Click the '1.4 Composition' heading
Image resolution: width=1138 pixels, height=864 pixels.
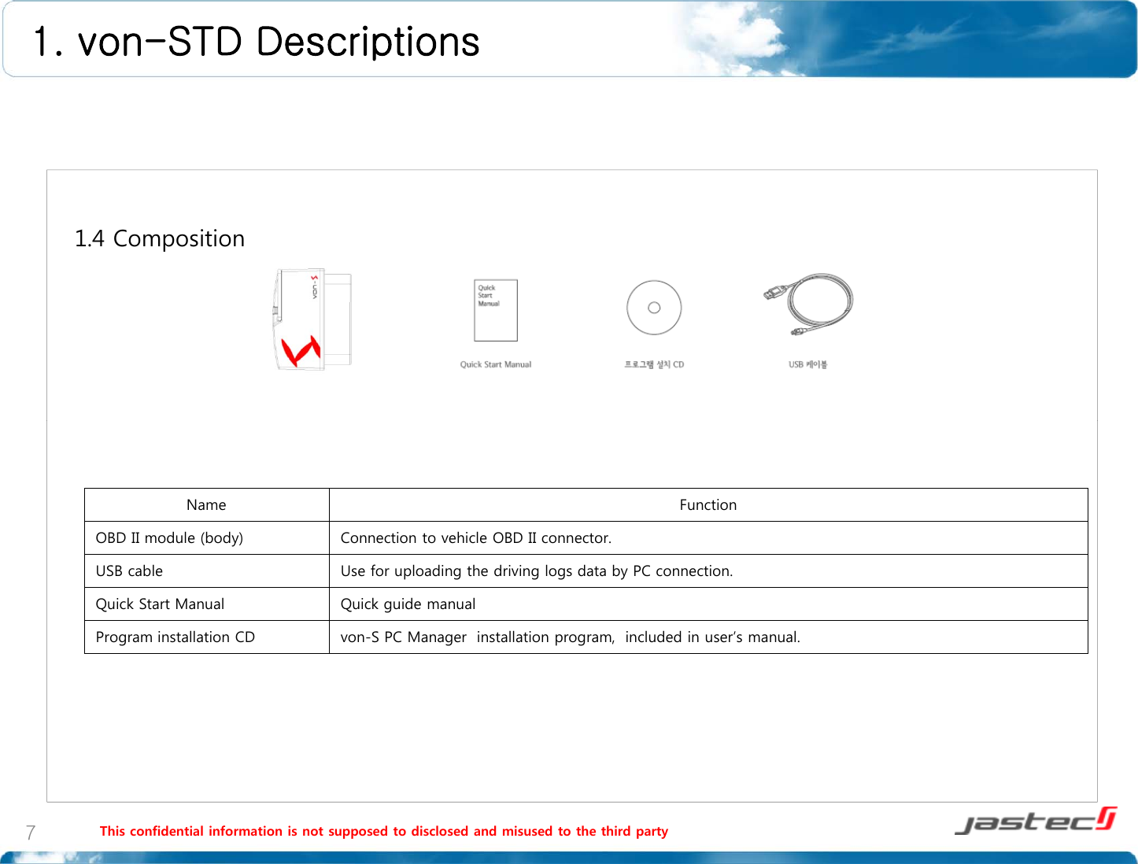click(x=160, y=238)
